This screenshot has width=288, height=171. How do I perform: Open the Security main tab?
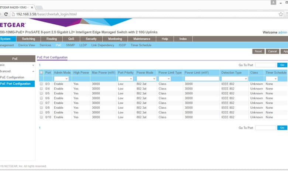pyautogui.click(x=91, y=39)
